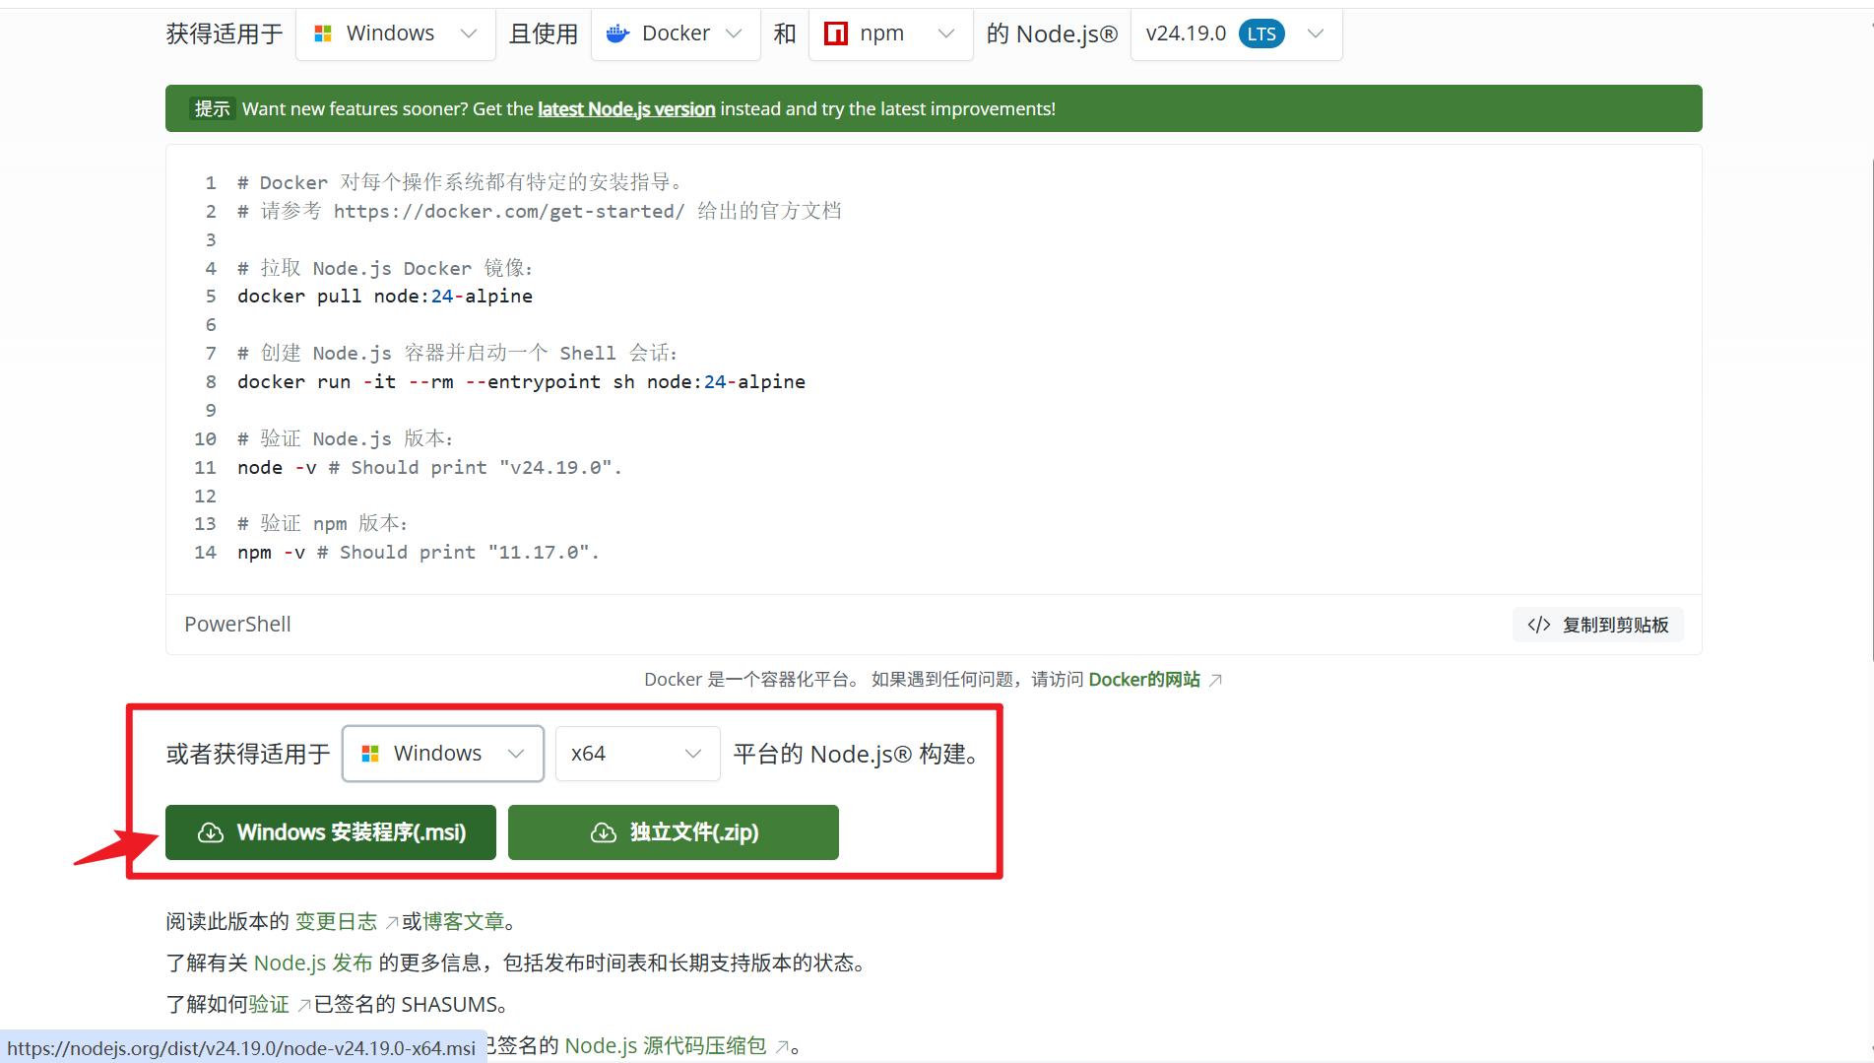The width and height of the screenshot is (1874, 1063).
Task: Open the Windows platform dropdown at top
Action: tap(395, 34)
